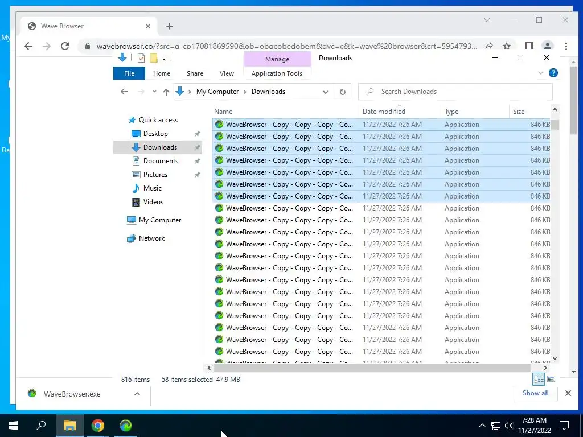Open Chrome side panel icon
583x437 pixels.
(529, 46)
